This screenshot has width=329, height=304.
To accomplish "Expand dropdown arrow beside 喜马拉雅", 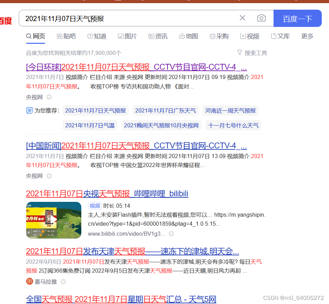I will click(x=63, y=282).
